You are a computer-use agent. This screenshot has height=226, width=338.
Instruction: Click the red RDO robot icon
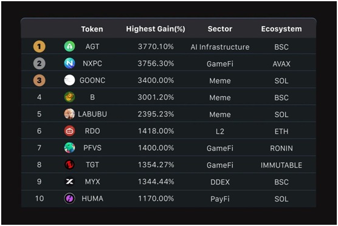click(x=69, y=131)
